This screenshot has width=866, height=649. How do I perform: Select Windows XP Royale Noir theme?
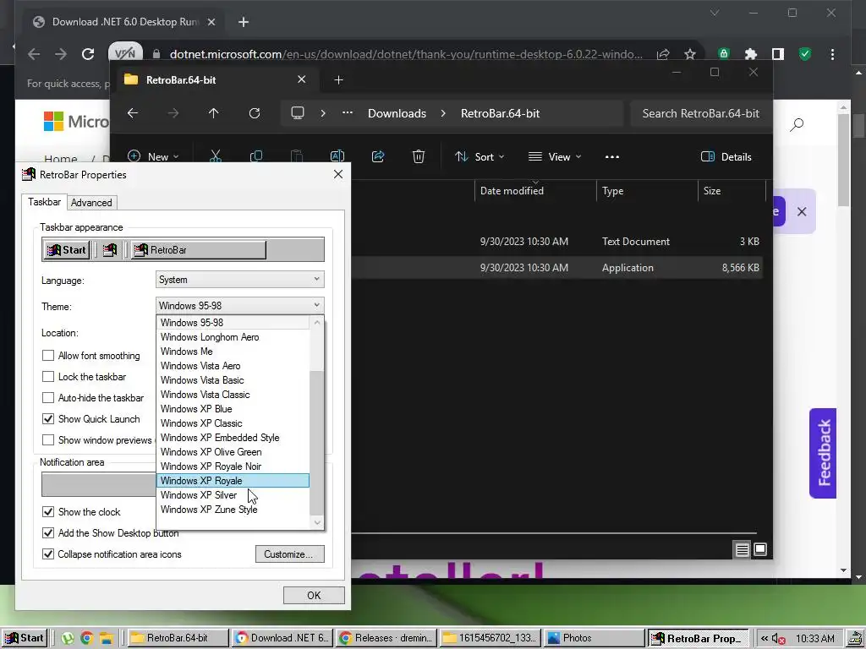point(233,466)
